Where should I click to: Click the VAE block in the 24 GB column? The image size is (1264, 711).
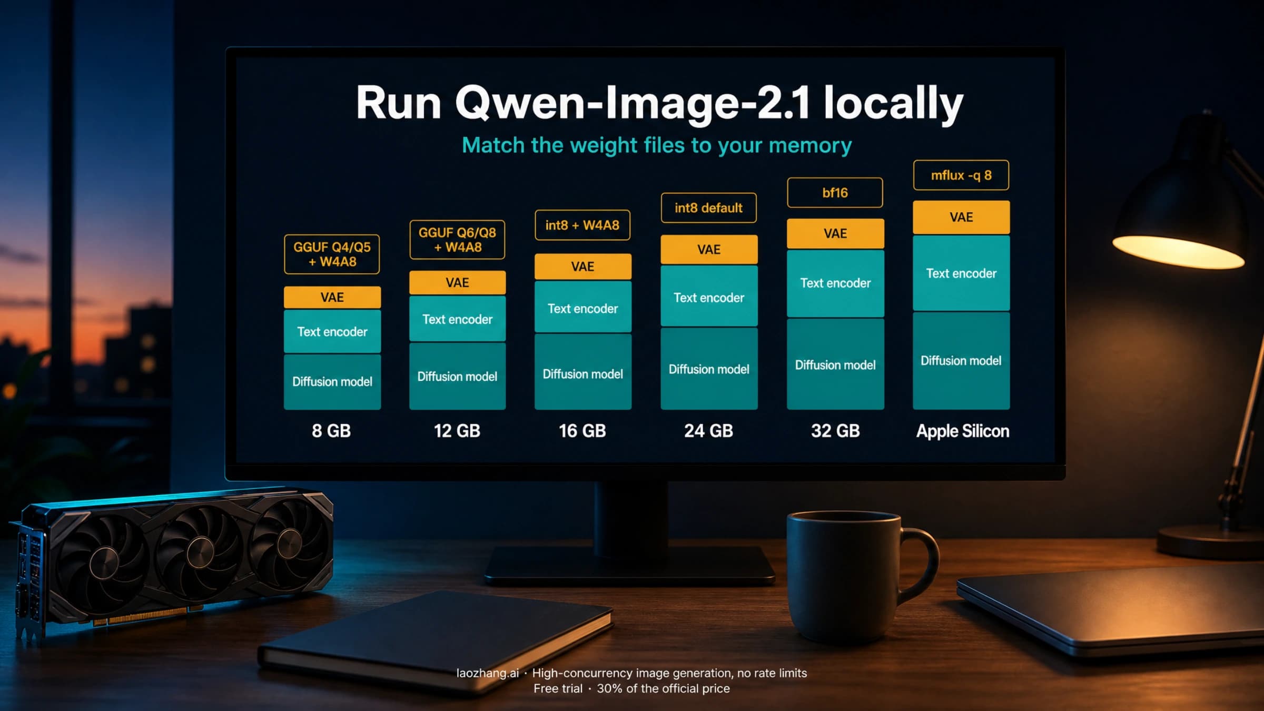(x=709, y=250)
